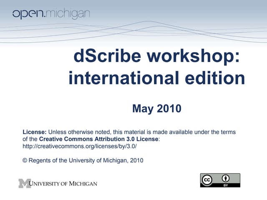Screen dimensions: 267x200
Task: Click the word "open" in the header logo
Action: (x=28, y=14)
